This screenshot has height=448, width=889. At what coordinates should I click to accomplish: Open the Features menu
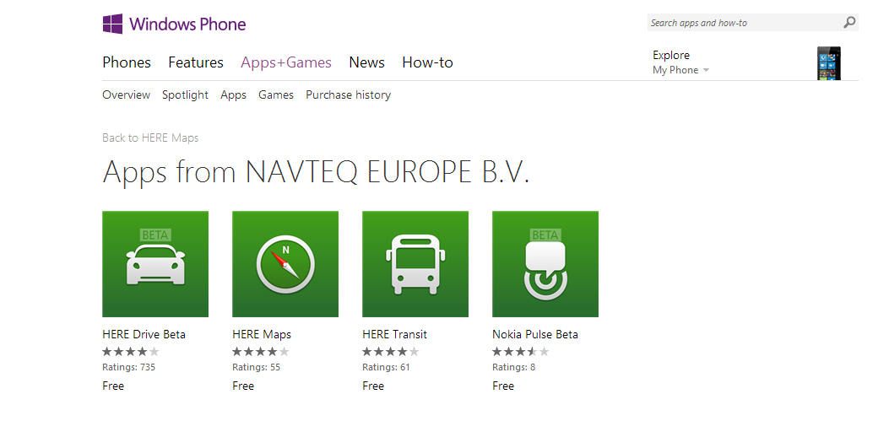click(196, 62)
